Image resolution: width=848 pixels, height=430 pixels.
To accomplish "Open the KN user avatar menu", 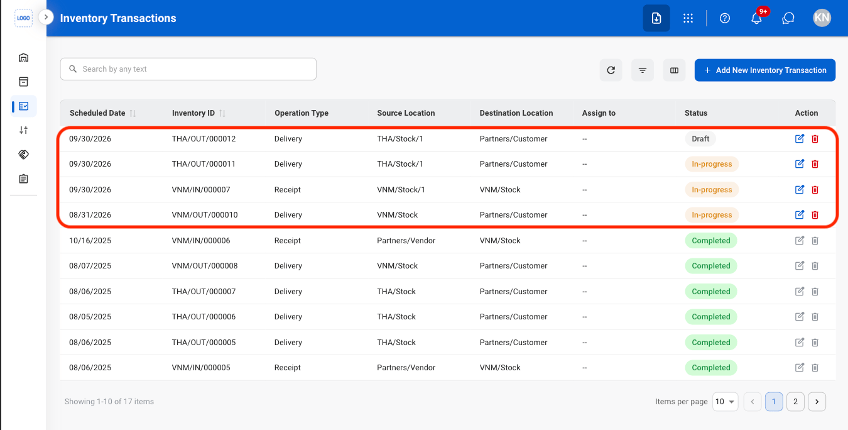I will tap(822, 18).
